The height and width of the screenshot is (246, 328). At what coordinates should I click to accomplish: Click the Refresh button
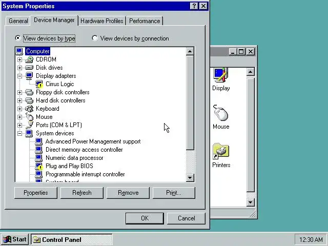tap(82, 193)
